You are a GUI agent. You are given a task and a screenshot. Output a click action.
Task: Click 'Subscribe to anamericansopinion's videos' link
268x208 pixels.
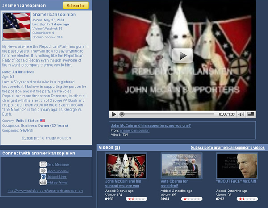pos(228,148)
